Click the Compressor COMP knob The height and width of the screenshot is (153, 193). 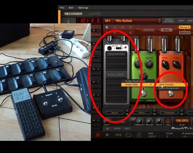tap(165, 64)
